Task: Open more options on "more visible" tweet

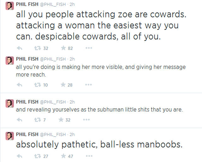Action: (89, 84)
